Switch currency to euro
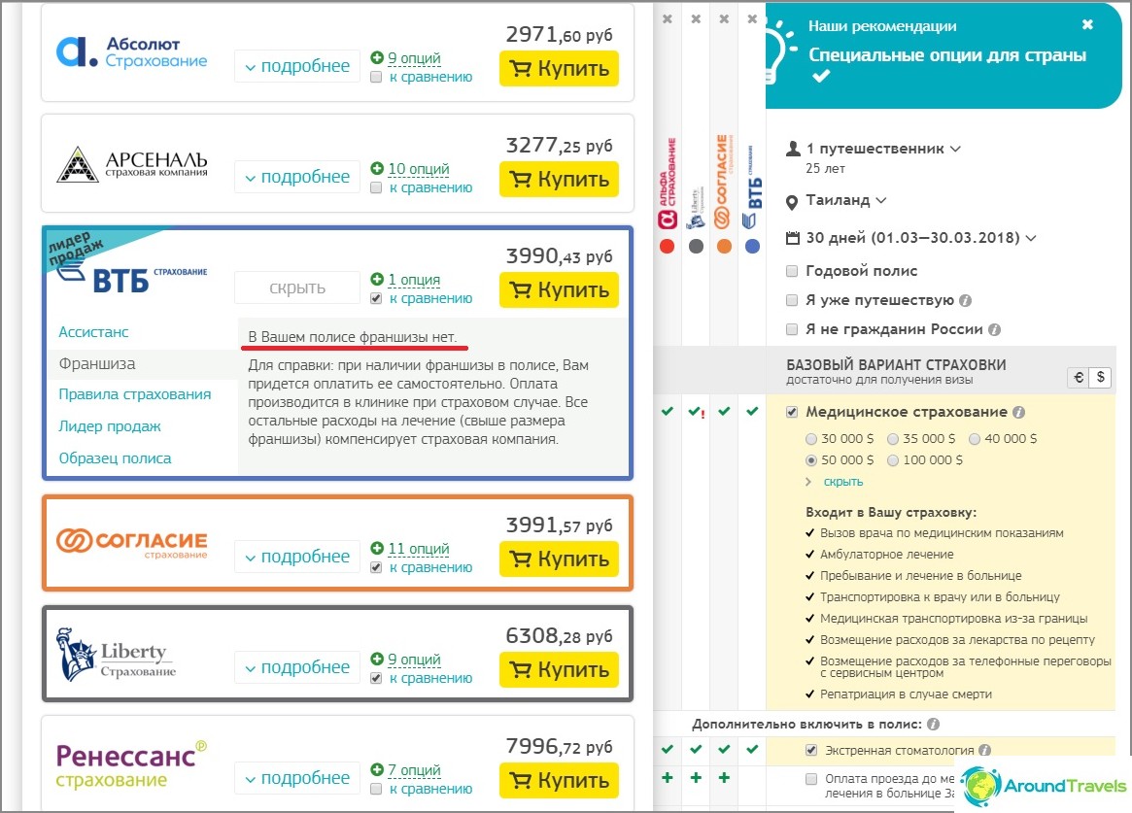This screenshot has width=1132, height=813. [x=1079, y=377]
